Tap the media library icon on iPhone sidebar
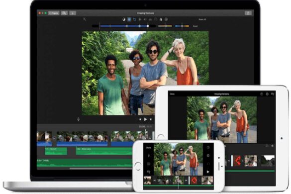 [x=149, y=164]
